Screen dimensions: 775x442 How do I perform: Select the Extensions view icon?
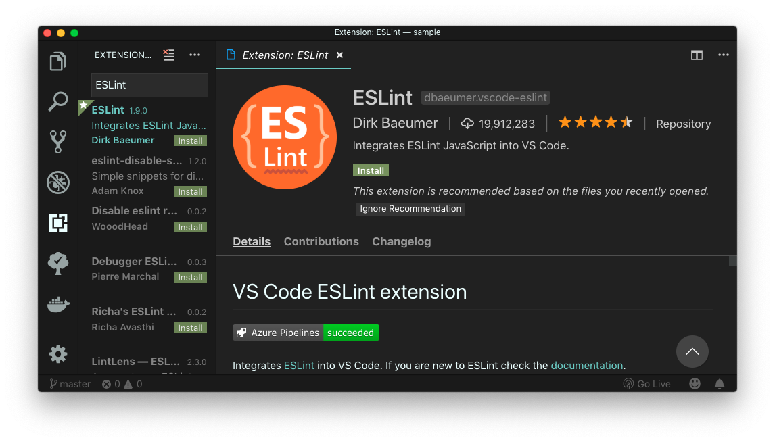(58, 223)
